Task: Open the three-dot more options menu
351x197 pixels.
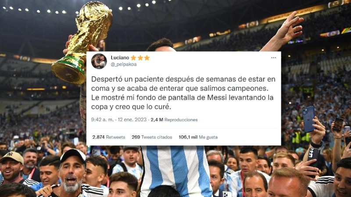Action: pyautogui.click(x=273, y=58)
